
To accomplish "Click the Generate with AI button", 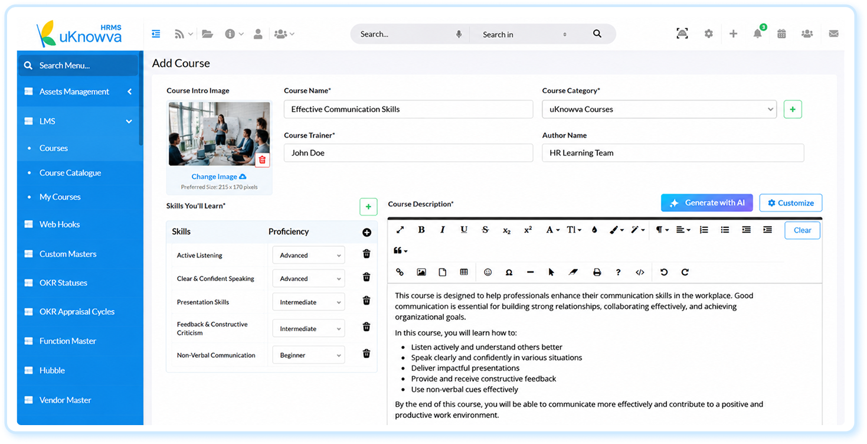I will pos(707,203).
